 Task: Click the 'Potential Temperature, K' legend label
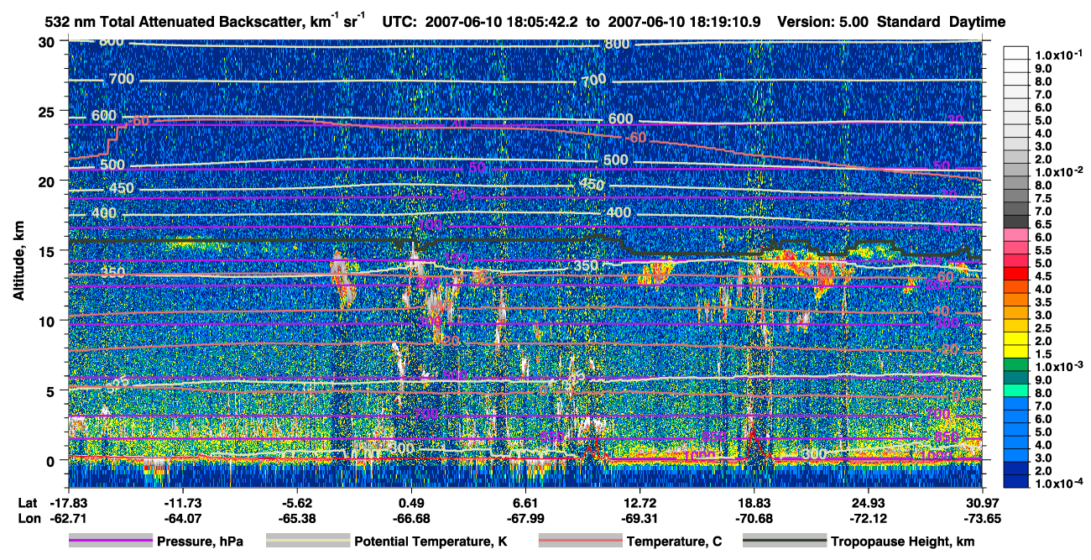[431, 542]
